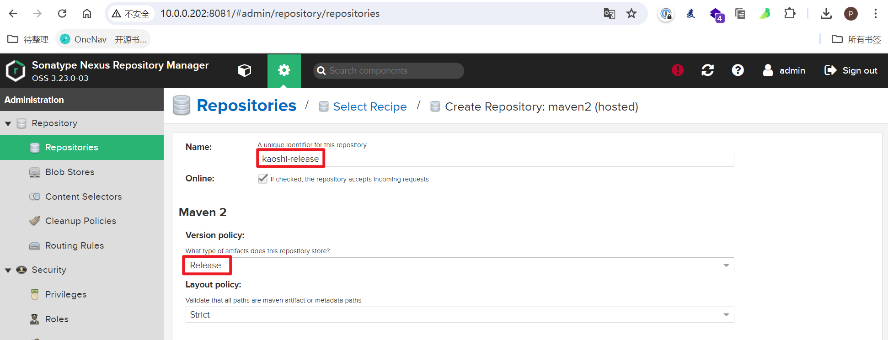Open the help question mark menu

coord(738,70)
